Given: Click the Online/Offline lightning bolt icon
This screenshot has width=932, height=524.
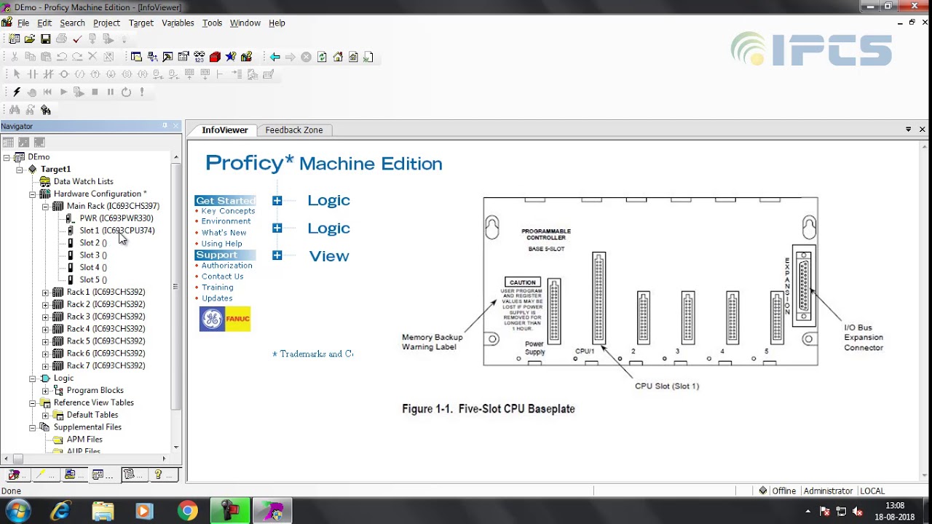Looking at the screenshot, I should coord(16,92).
